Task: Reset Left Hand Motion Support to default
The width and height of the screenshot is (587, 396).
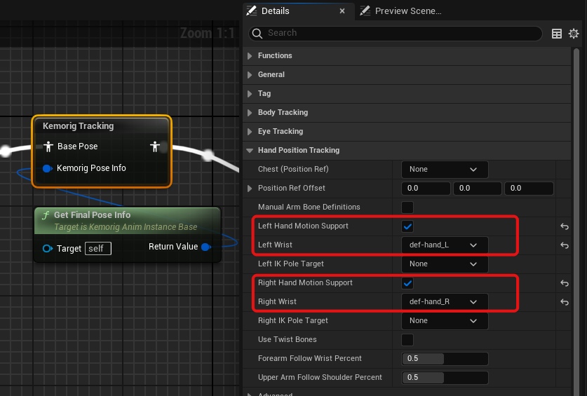Action: tap(564, 226)
